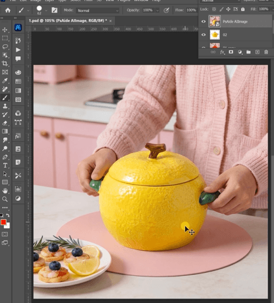Swap foreground and background colors
Screen dimensions: 274x303
pyautogui.click(x=8, y=215)
